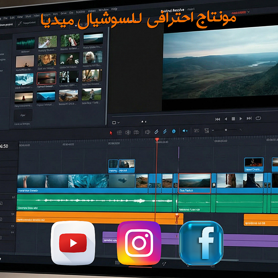Click the grid page icon in the bottom bar

coord(117,263)
